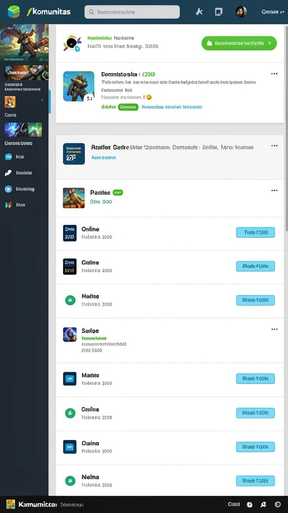Open the blue-green lightning thumbnail in sidebar
The height and width of the screenshot is (513, 288).
pos(23,130)
